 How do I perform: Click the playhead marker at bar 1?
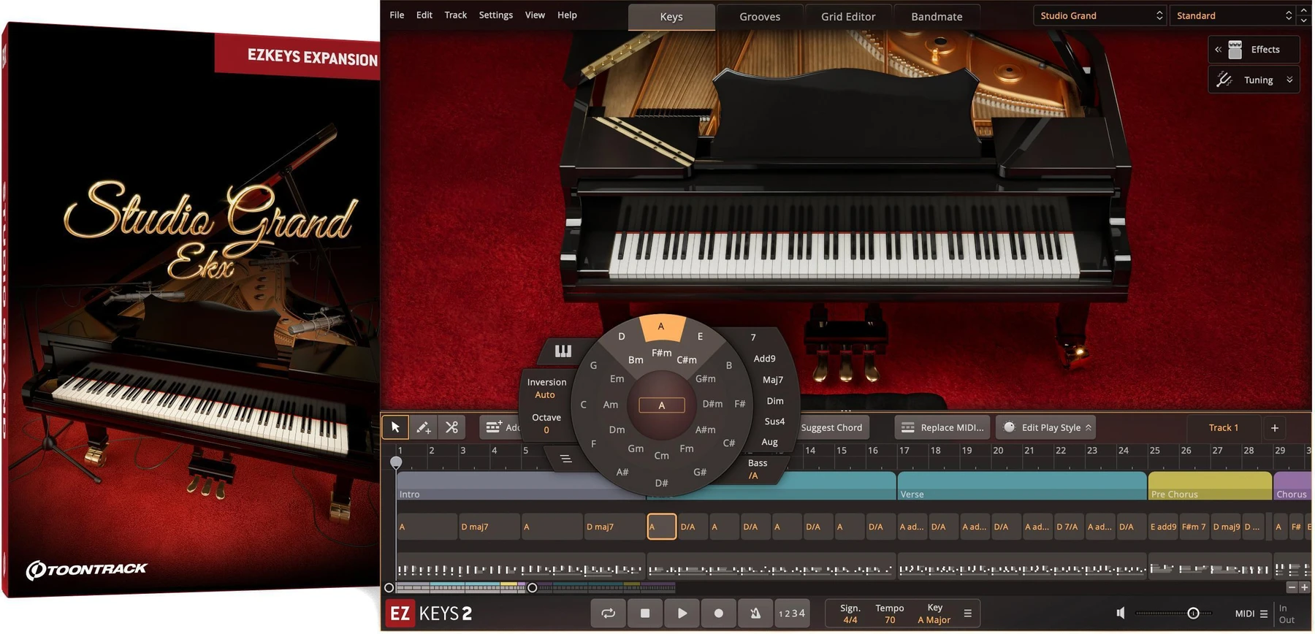coord(396,462)
